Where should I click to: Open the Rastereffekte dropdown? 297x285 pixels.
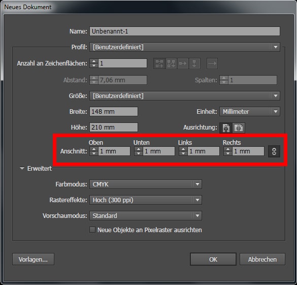(x=146, y=200)
